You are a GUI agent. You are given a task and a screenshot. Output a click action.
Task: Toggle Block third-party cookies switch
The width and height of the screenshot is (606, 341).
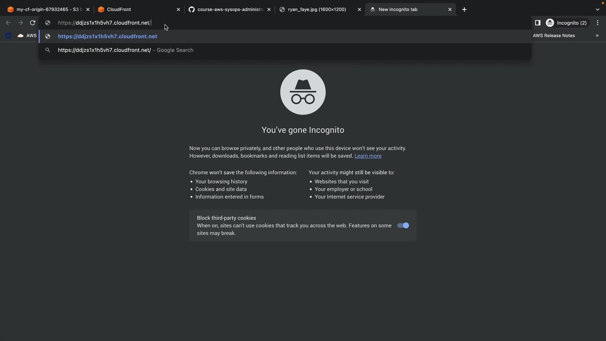(403, 225)
